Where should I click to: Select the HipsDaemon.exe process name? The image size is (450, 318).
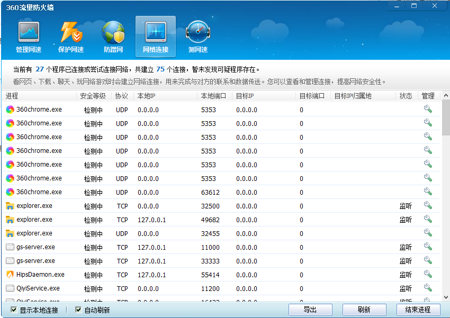40,275
